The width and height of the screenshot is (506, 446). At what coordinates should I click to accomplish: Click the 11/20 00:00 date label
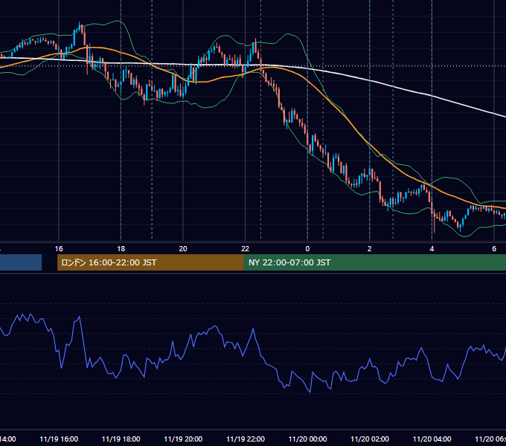[307, 439]
